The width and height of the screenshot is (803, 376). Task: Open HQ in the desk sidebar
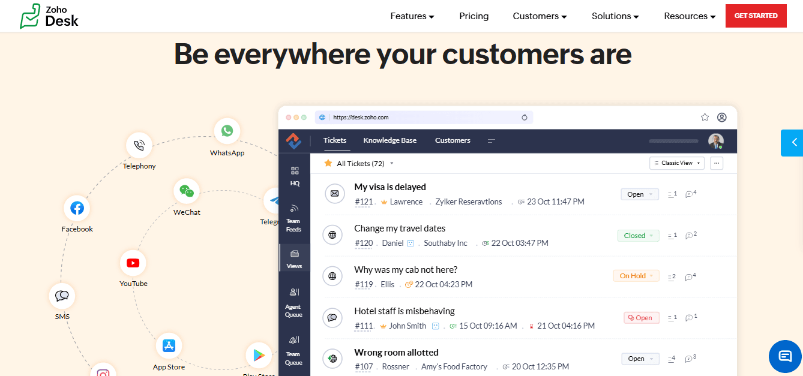click(x=295, y=176)
